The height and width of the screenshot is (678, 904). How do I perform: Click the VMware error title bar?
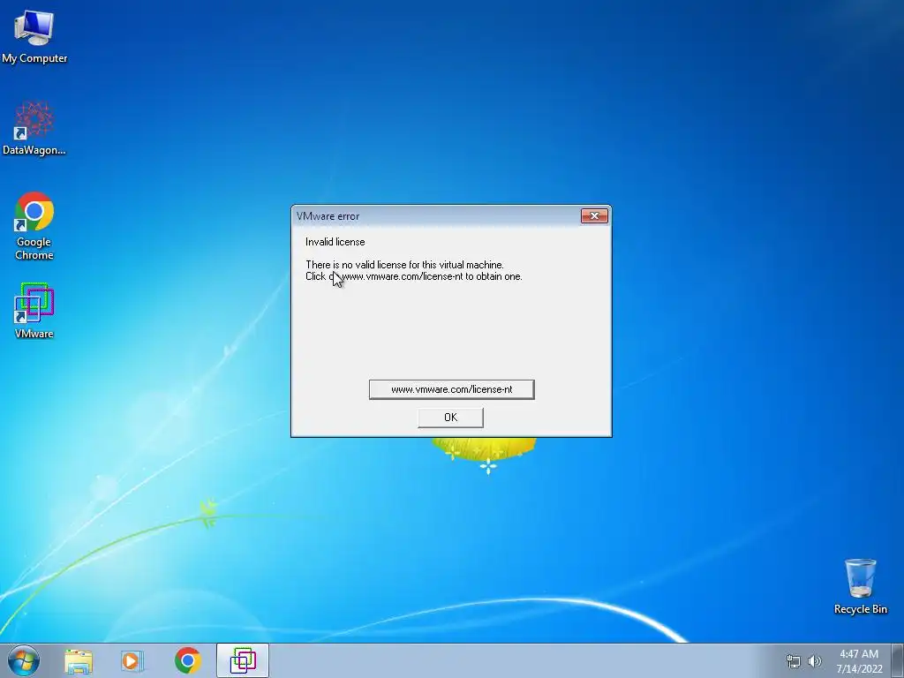tap(436, 215)
